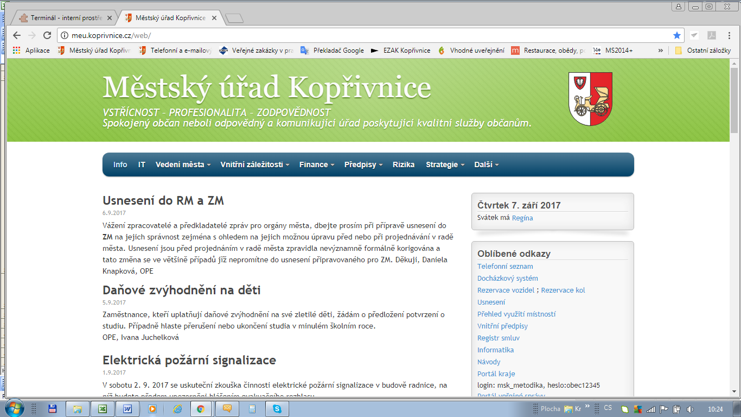
Task: View site information icon before the URL
Action: click(64, 35)
